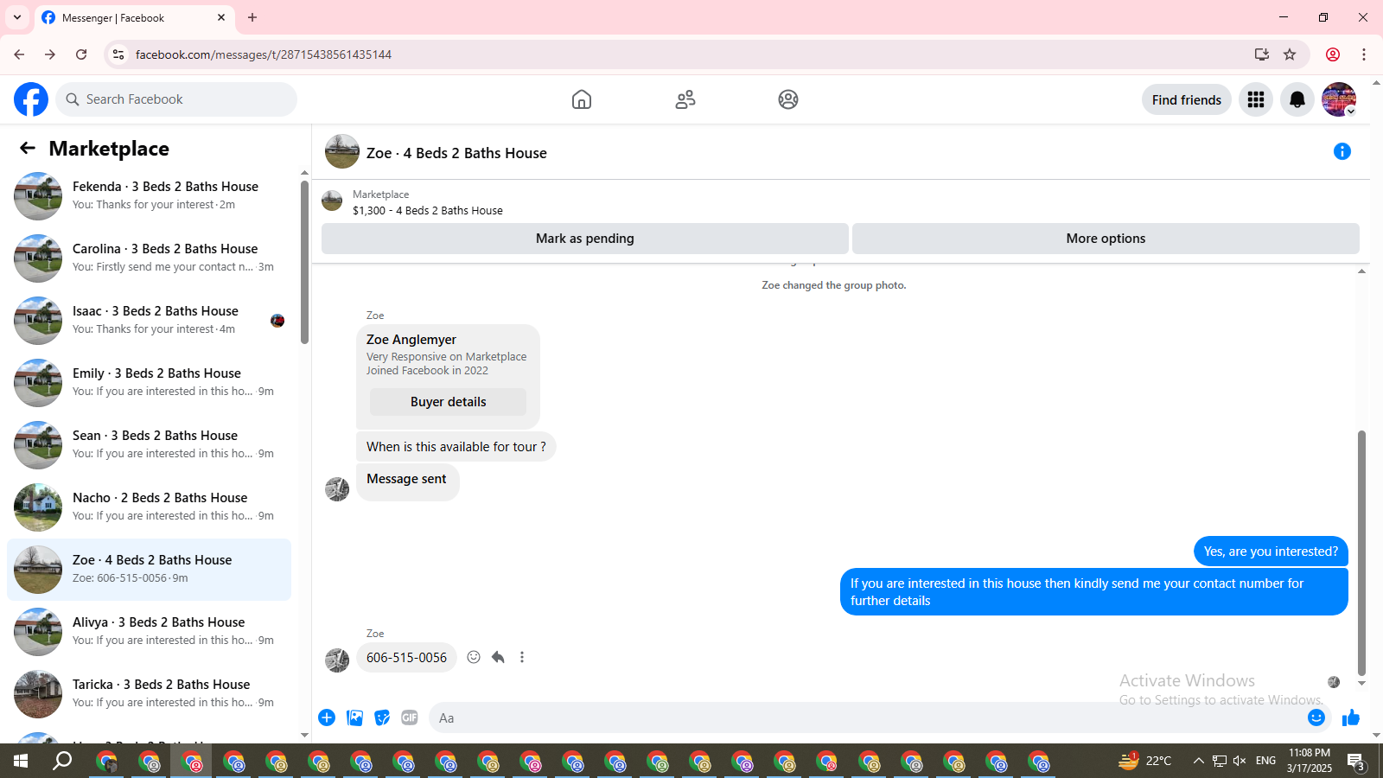Open the taskbar clock and calendar
This screenshot has width=1383, height=778.
tap(1309, 761)
